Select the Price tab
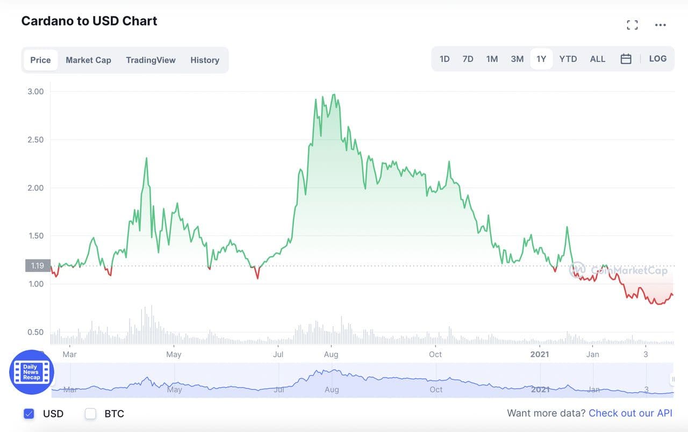This screenshot has height=432, width=688. point(40,60)
